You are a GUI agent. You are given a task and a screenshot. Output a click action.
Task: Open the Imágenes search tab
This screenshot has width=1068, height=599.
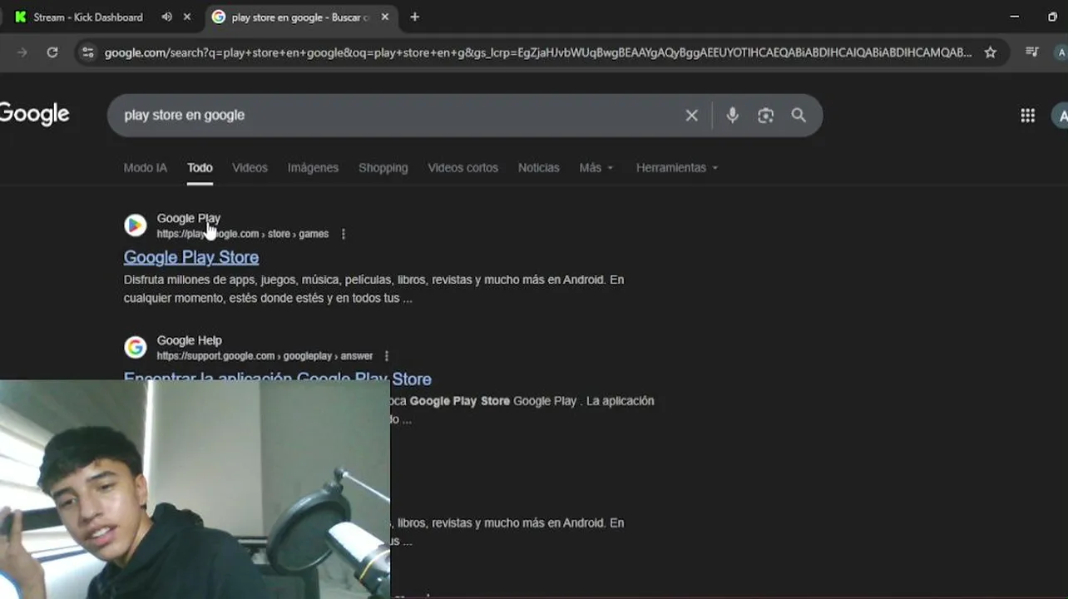pyautogui.click(x=313, y=168)
